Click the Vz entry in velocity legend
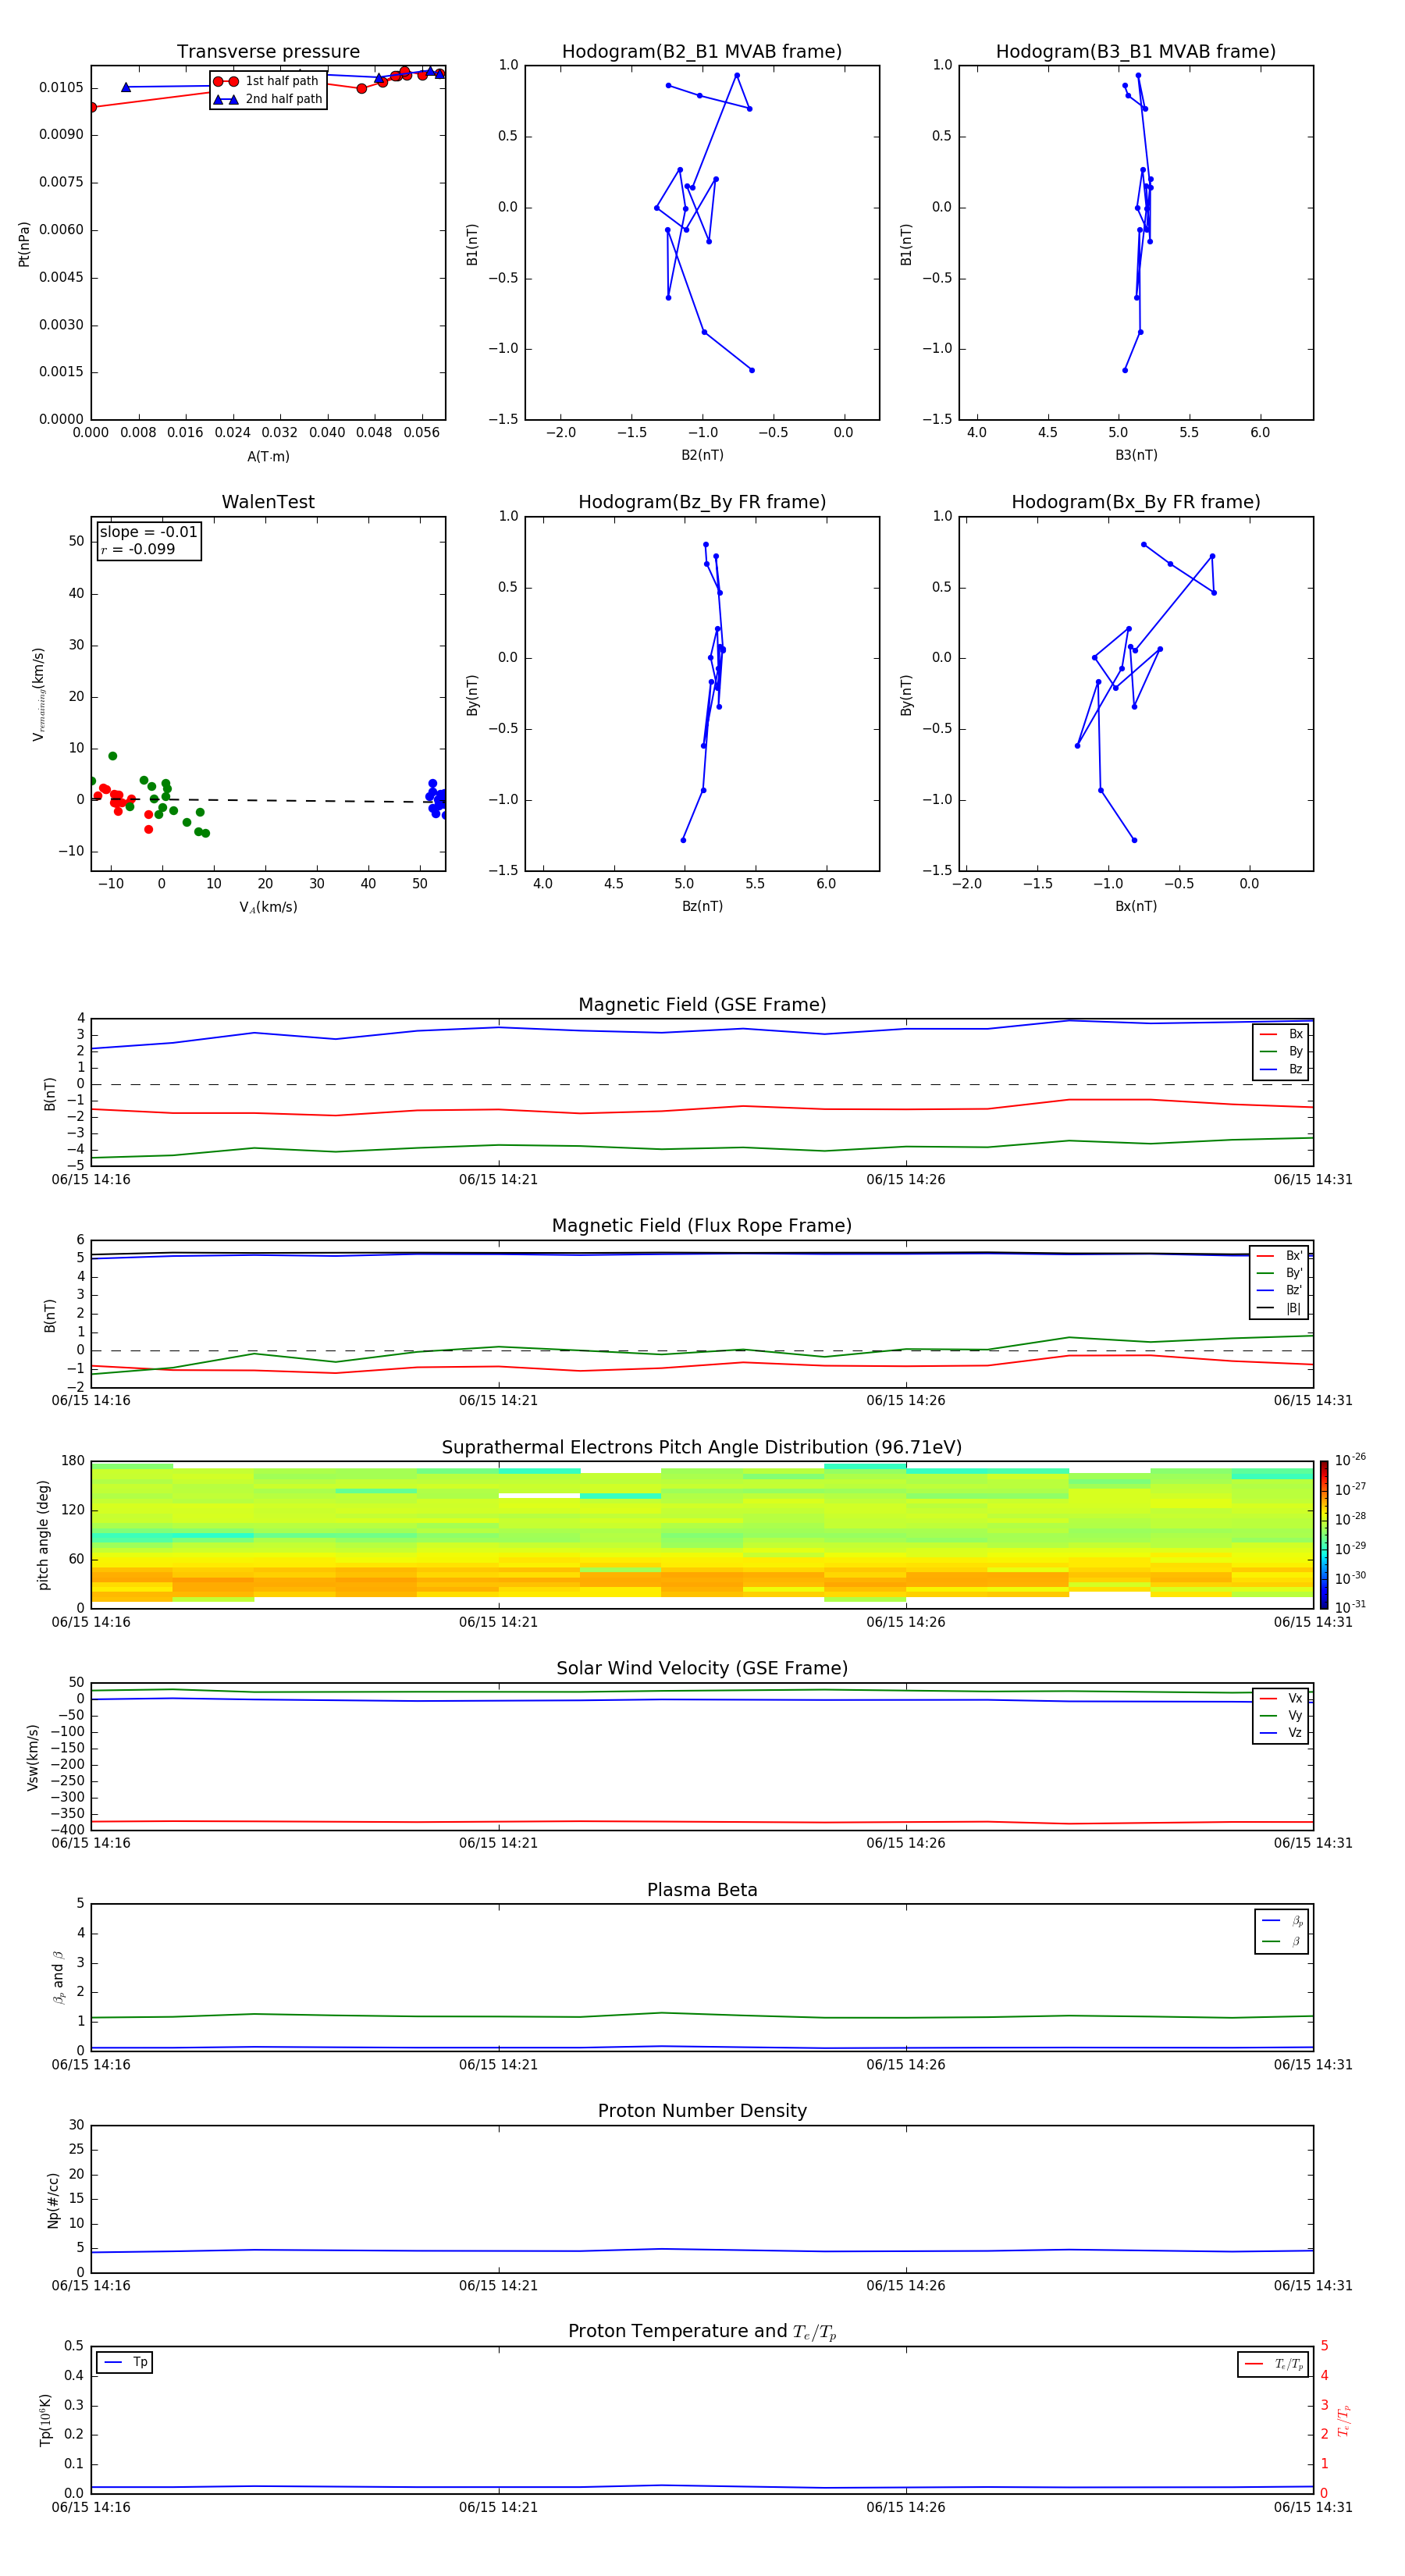This screenshot has width=1405, height=2576. tap(1281, 1733)
